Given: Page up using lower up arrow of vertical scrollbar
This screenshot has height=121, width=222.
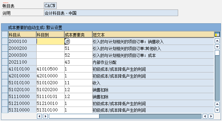Looking at the screenshot, I should tap(217, 104).
